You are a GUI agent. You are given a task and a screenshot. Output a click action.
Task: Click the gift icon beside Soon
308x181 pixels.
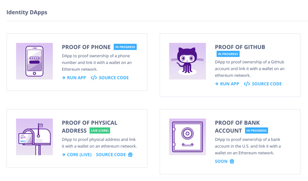click(x=232, y=161)
